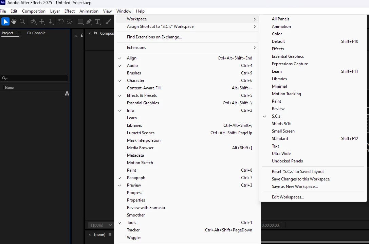Image resolution: width=369 pixels, height=244 pixels.
Task: Expand Assign Shortcut to S.C.s Workspace
Action: click(x=187, y=27)
